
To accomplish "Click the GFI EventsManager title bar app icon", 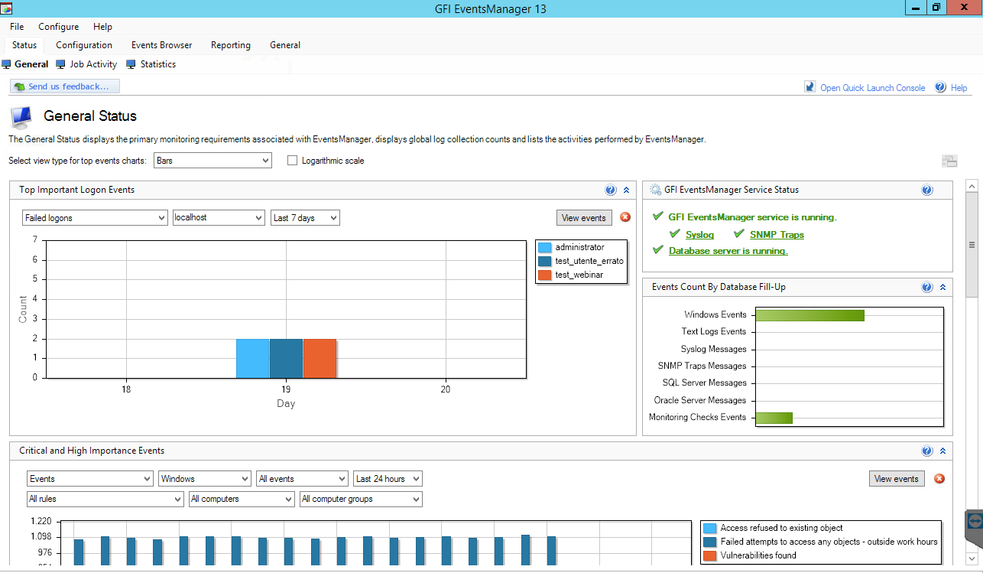I will click(7, 8).
